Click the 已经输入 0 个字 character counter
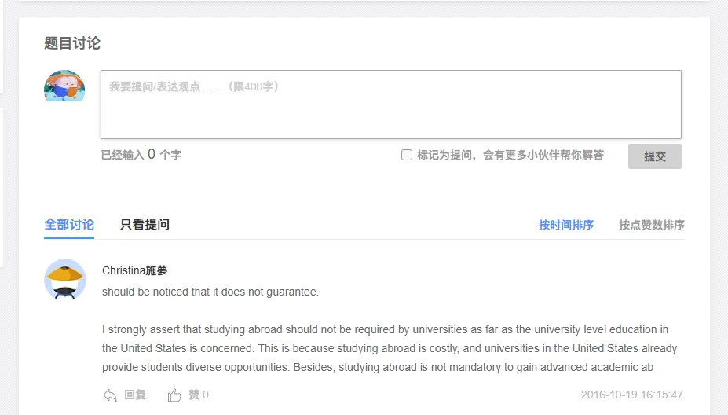The image size is (728, 415). click(x=141, y=156)
